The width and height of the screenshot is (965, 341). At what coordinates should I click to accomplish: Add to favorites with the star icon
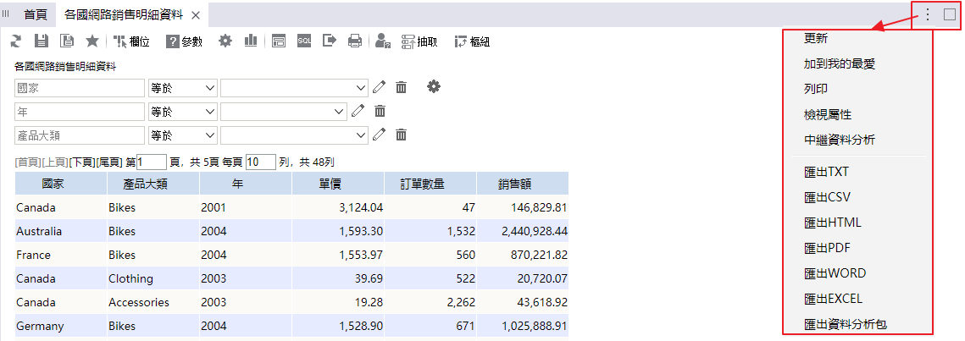coord(92,41)
